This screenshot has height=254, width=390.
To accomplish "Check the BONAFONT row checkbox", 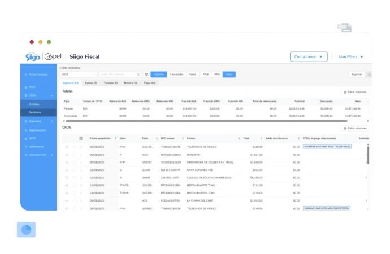I will coord(74,154).
